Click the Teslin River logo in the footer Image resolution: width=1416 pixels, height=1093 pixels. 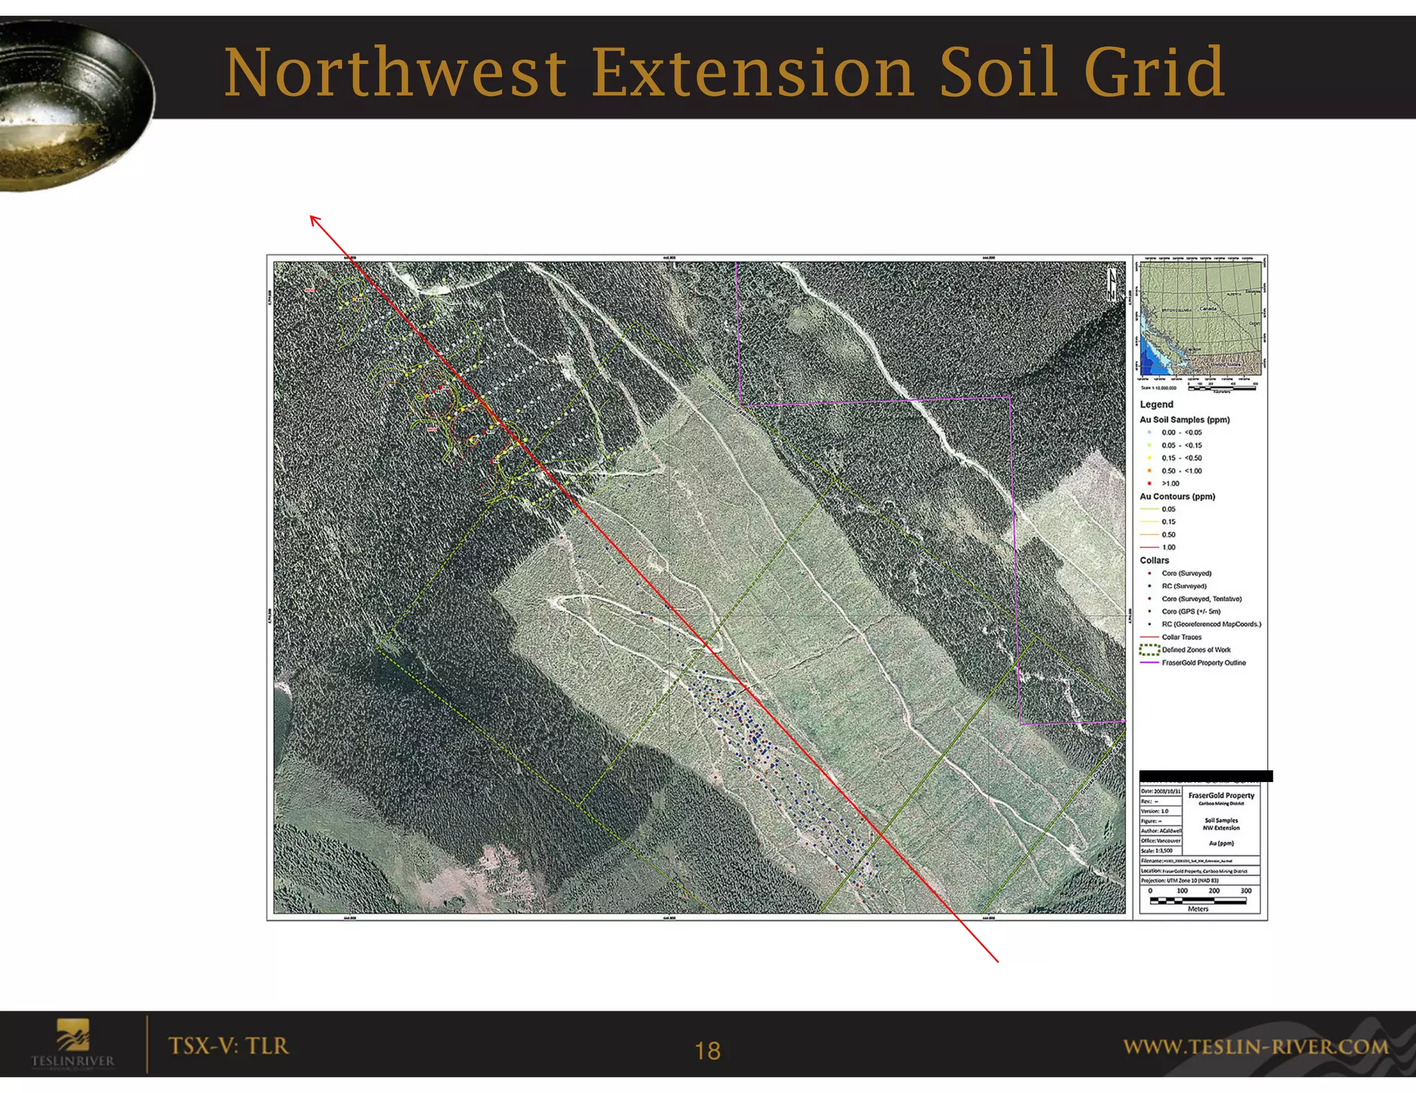tap(72, 1045)
